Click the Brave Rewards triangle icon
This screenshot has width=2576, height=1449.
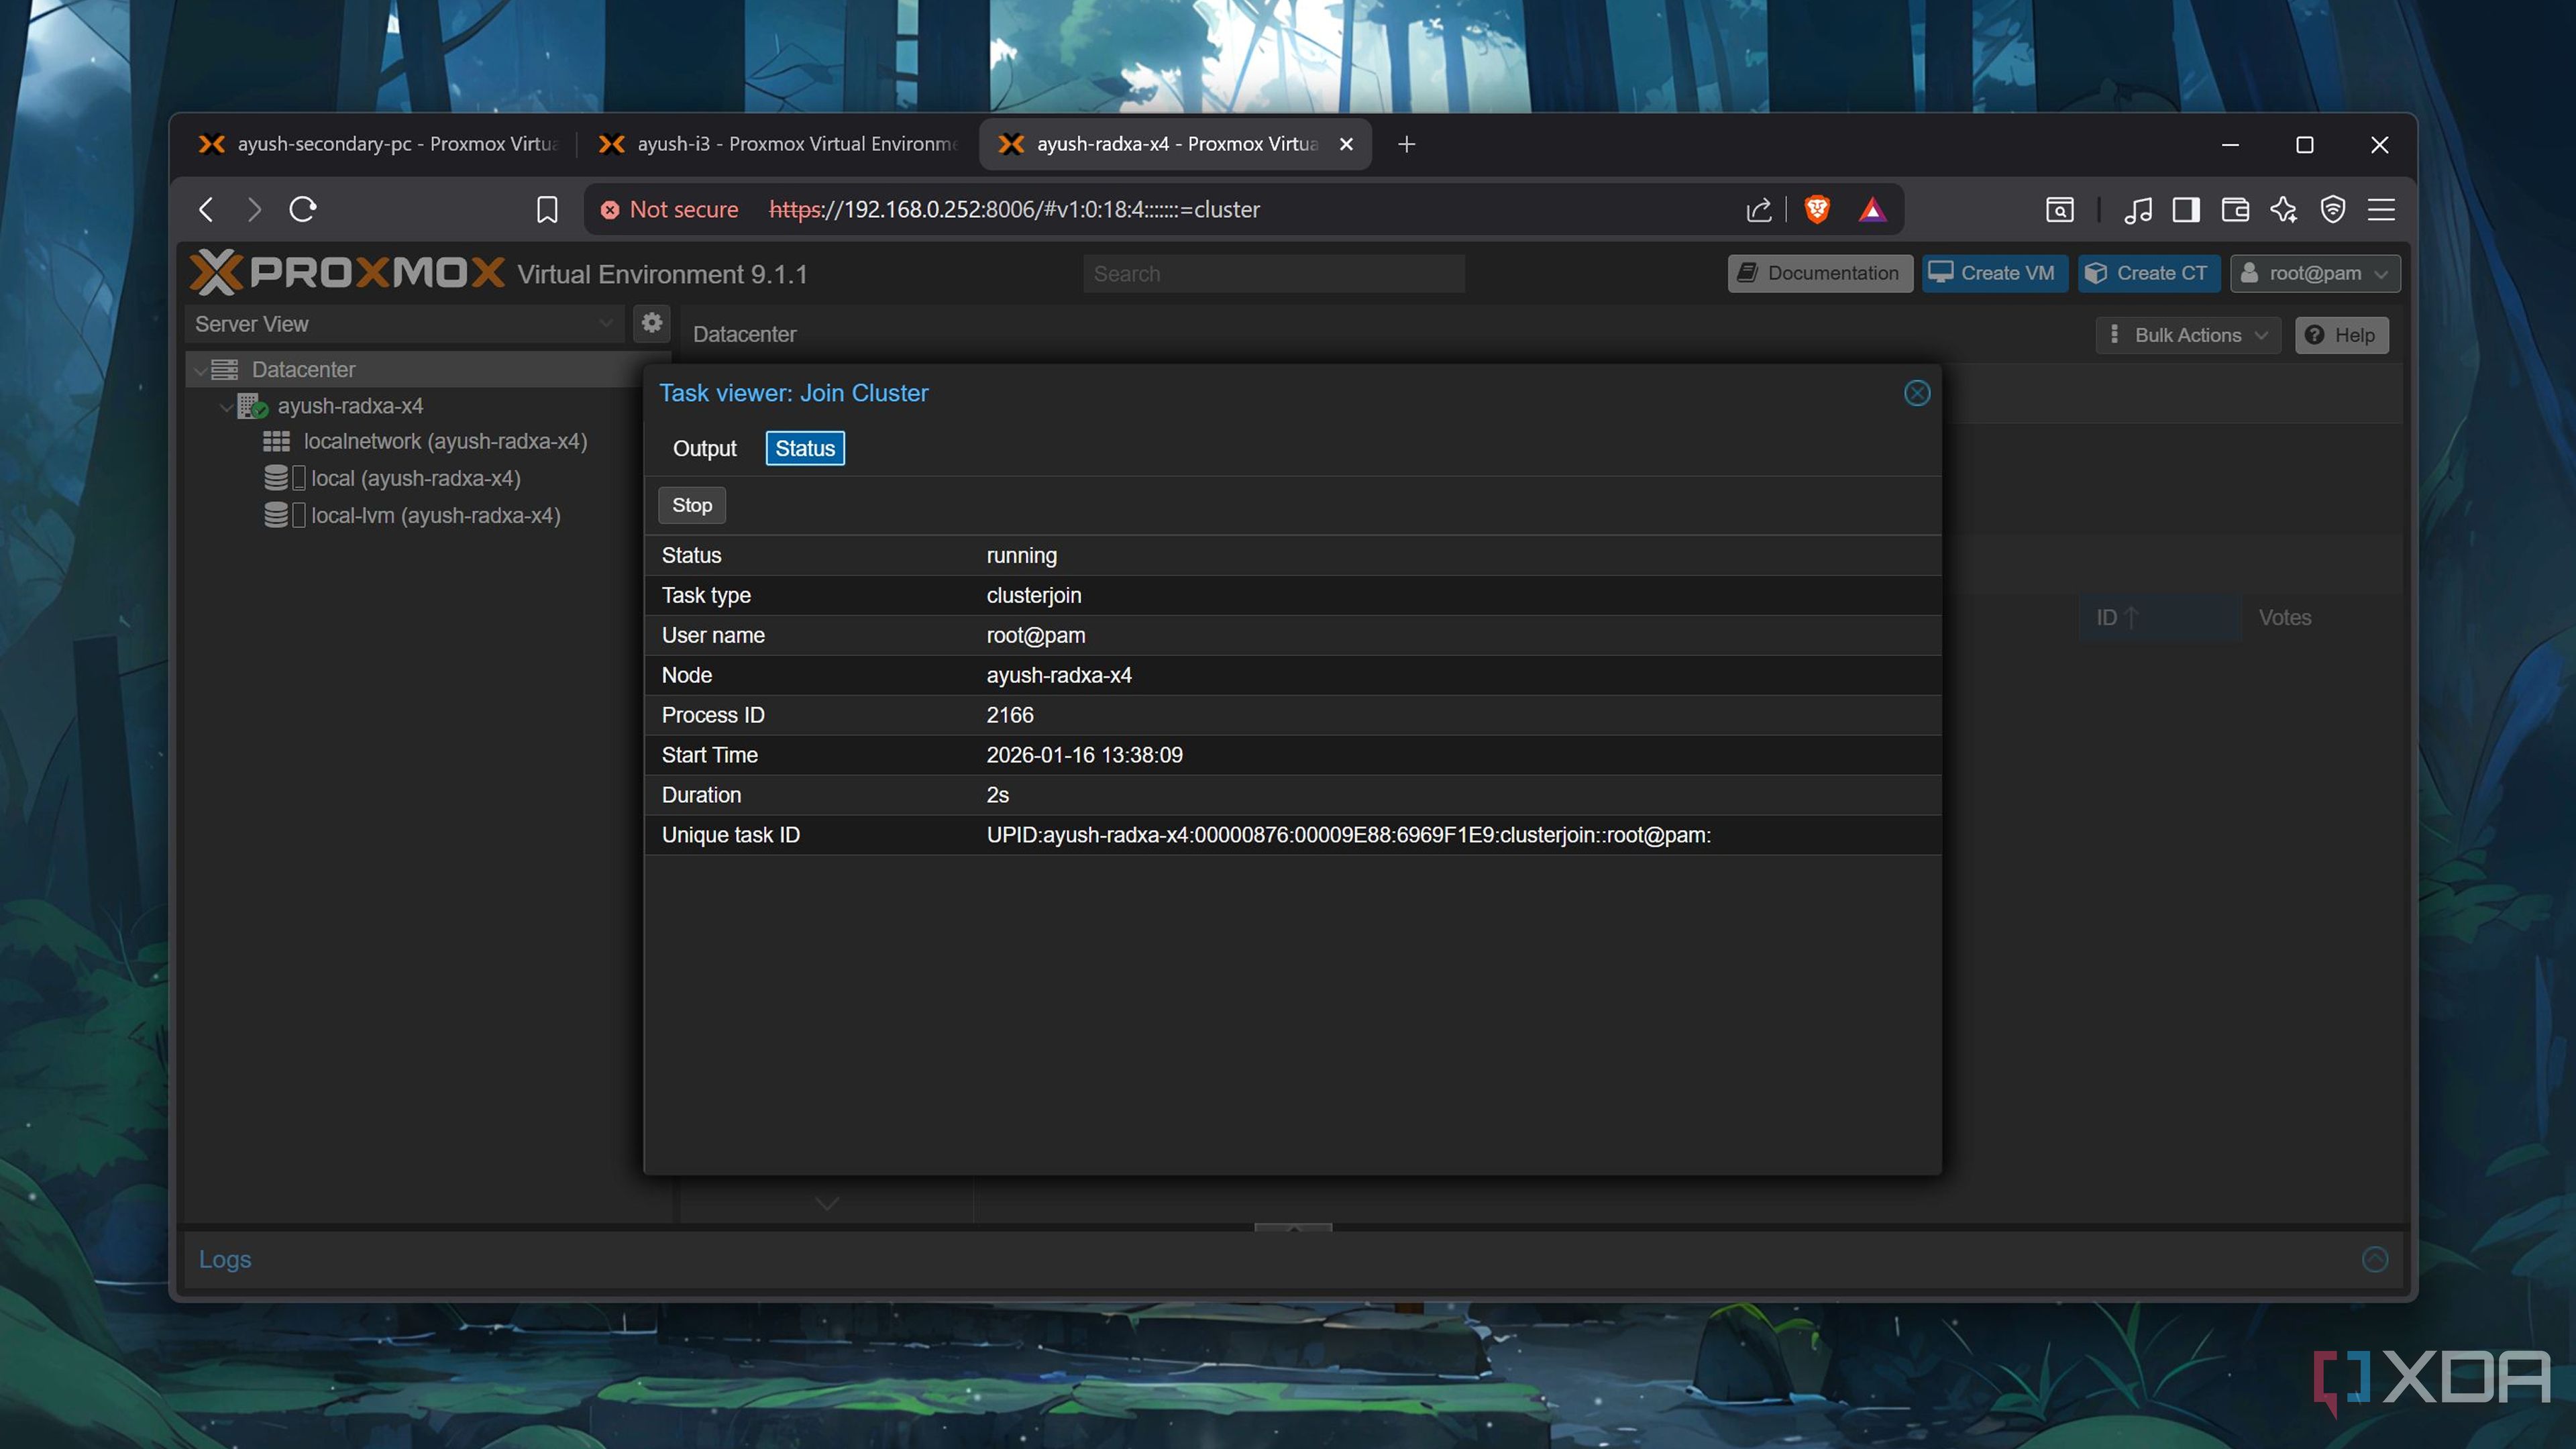click(1872, 209)
